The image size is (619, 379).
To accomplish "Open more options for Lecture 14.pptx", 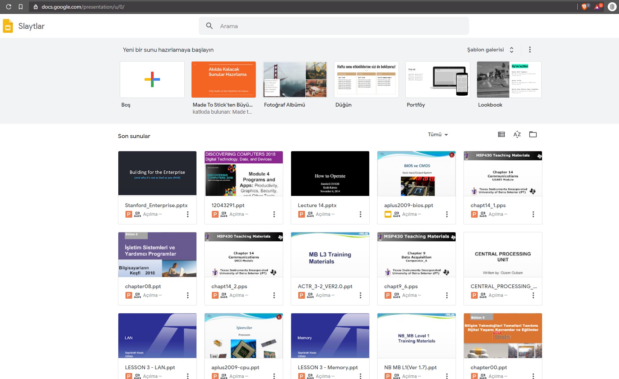I will tap(361, 214).
